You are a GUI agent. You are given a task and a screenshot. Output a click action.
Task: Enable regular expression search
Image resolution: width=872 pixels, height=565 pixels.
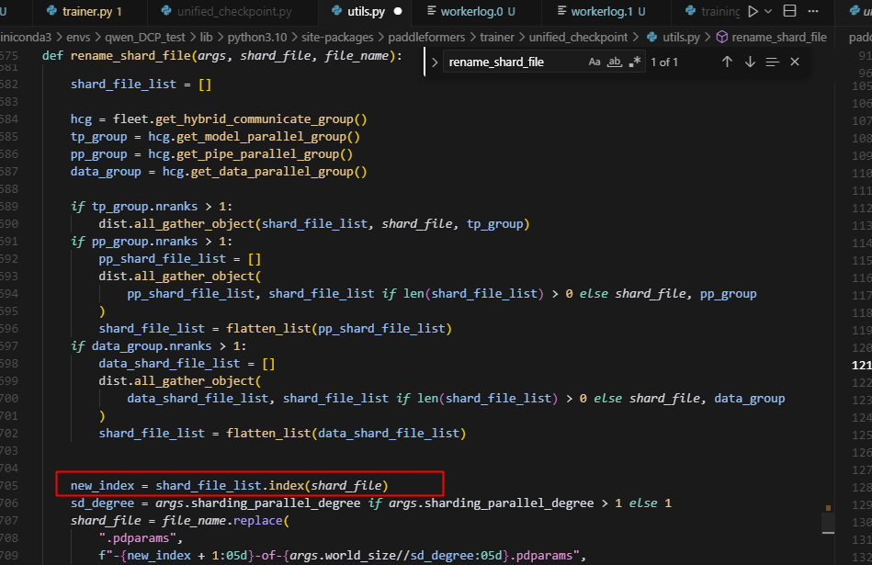pyautogui.click(x=634, y=62)
